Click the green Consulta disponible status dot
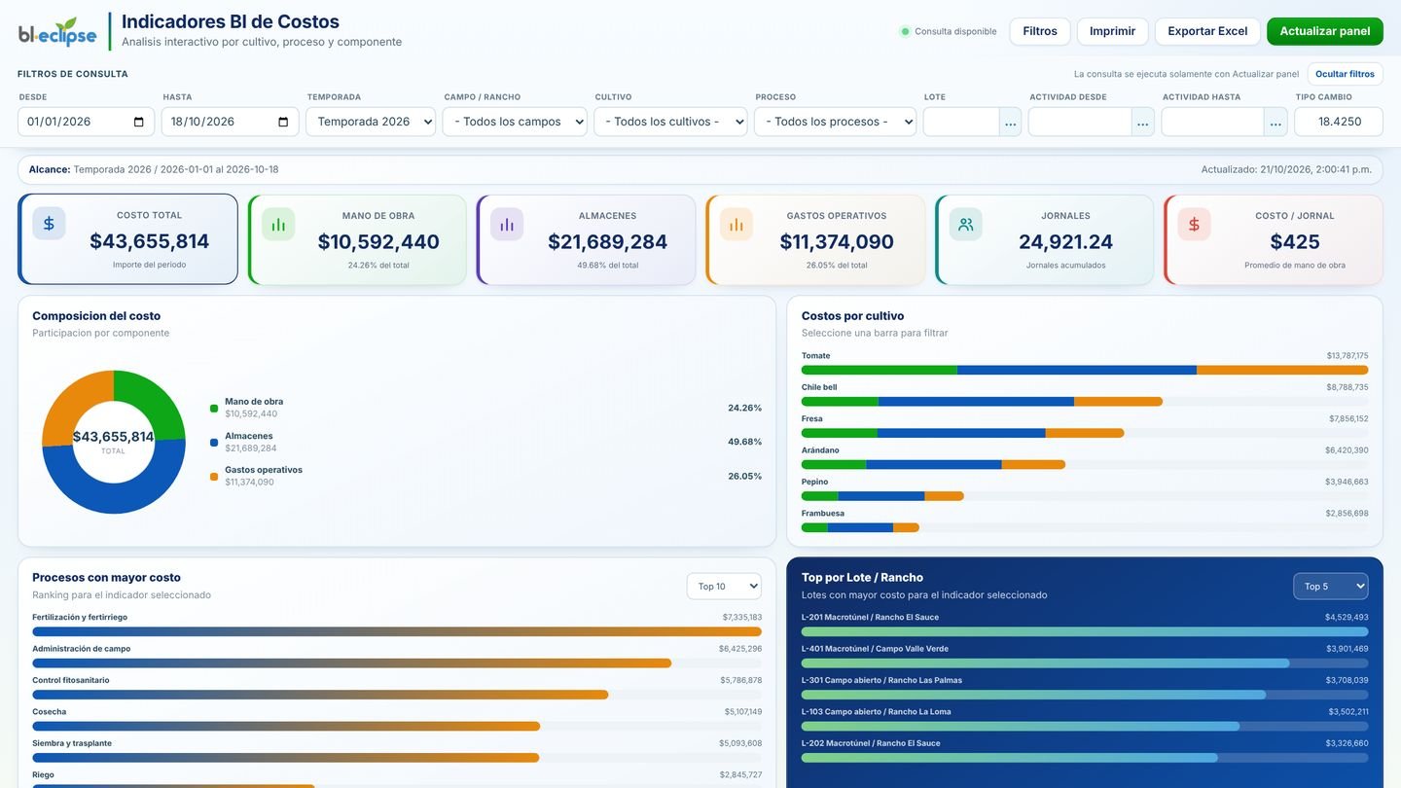 click(x=905, y=31)
